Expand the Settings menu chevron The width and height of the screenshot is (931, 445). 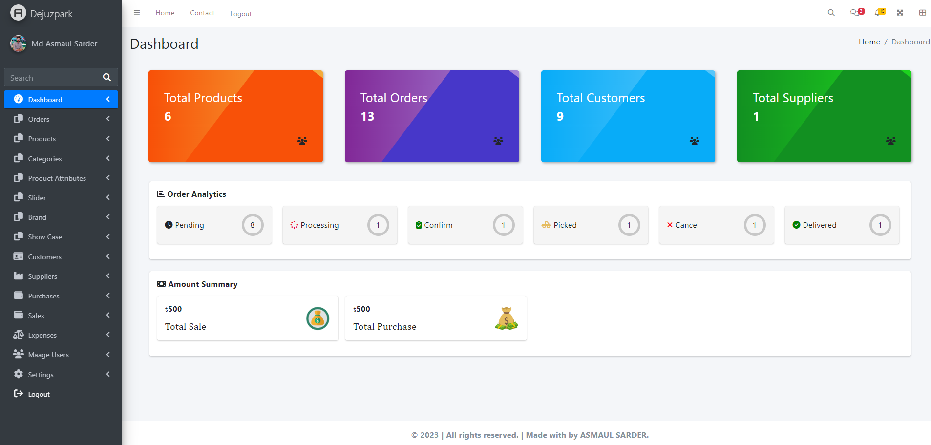[108, 374]
